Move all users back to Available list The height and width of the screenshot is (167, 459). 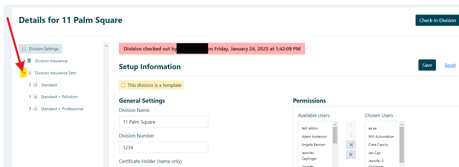tap(351, 155)
